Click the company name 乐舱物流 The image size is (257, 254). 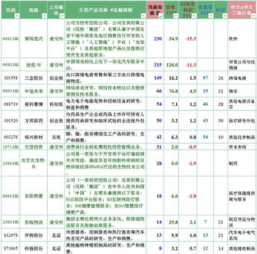[34, 222]
